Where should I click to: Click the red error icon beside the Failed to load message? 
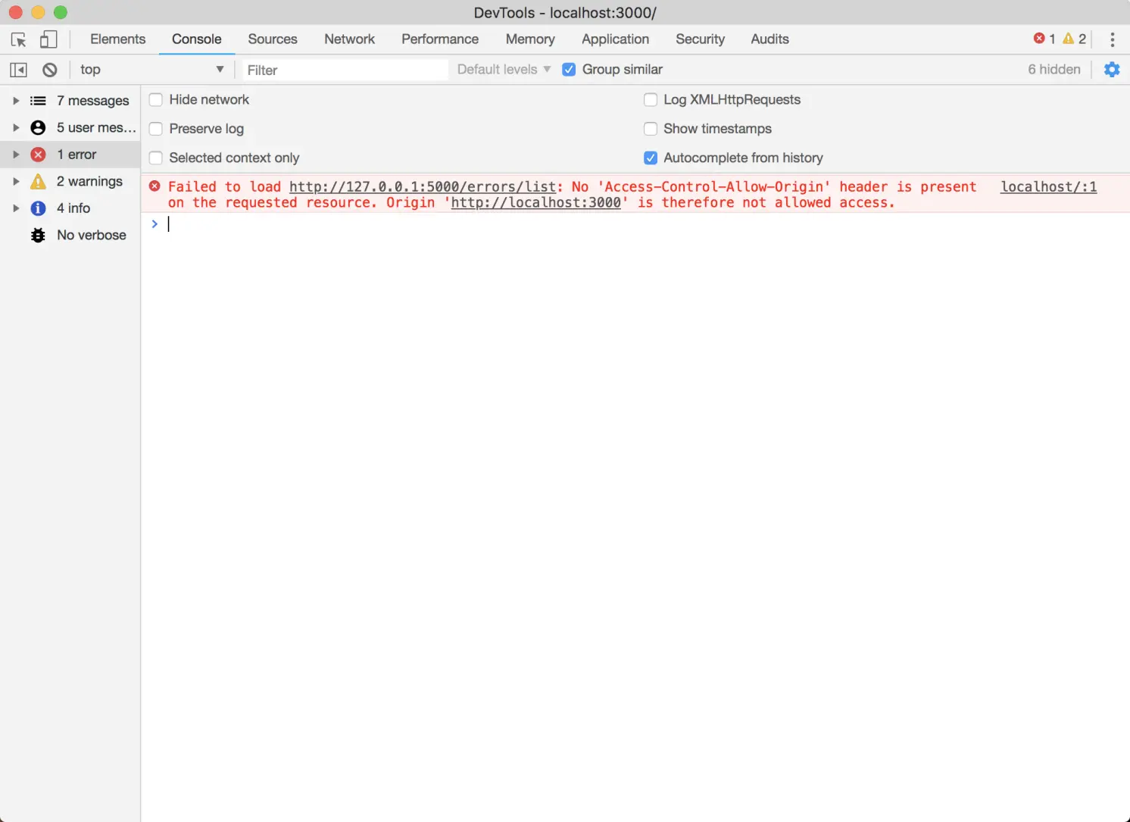pos(155,186)
